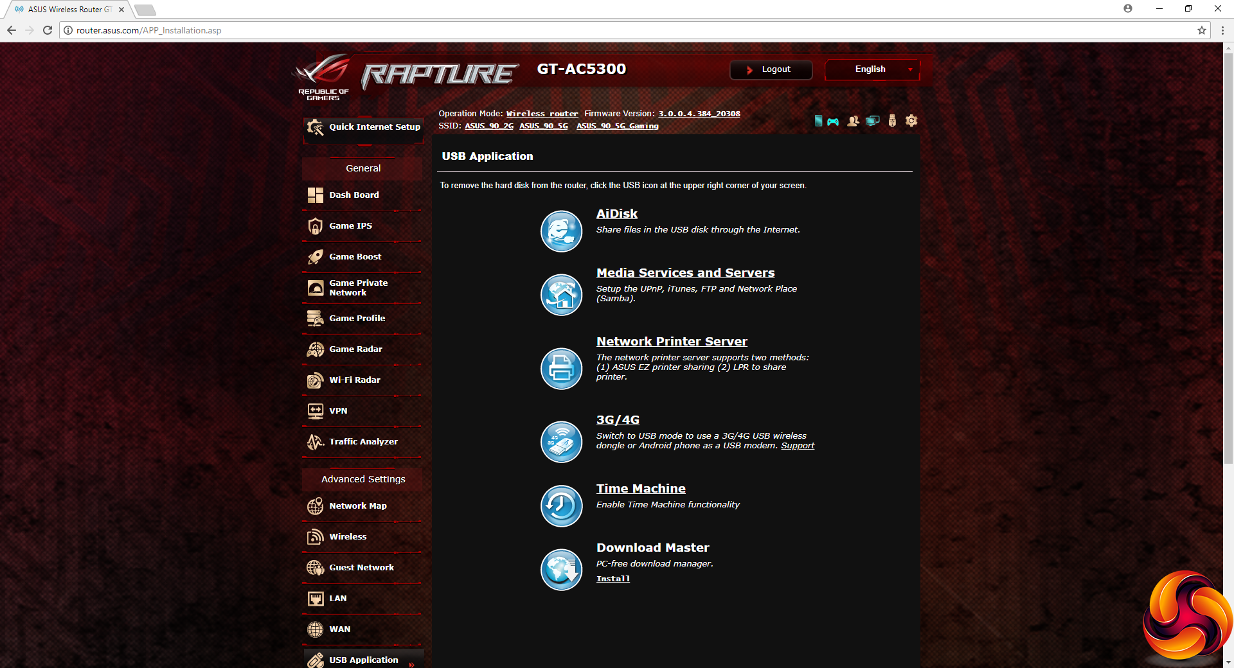Click the "USB Application" page heading
Viewport: 1234px width, 668px height.
click(487, 156)
